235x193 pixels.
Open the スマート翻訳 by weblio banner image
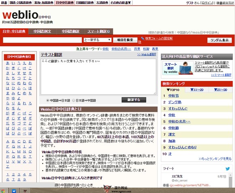coord(178,68)
